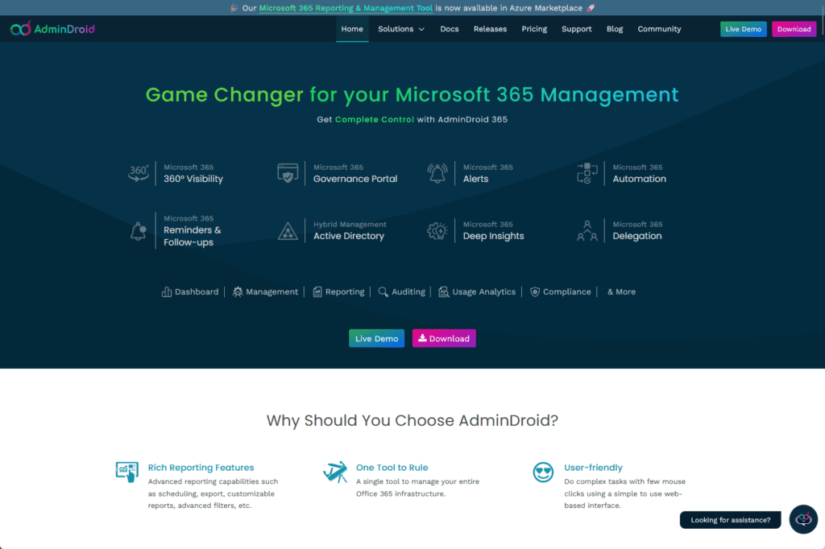Open the Support nav item

(576, 29)
